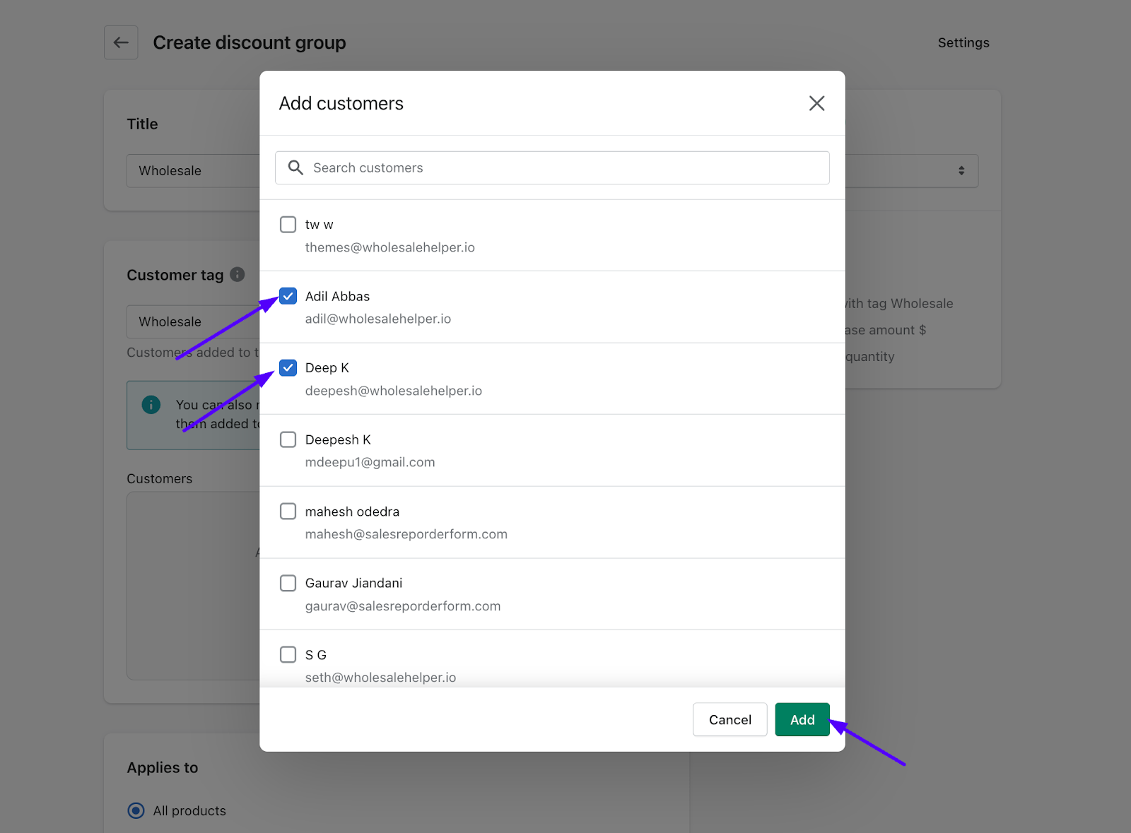Screen dimensions: 1131x833
Task: Check the Gaurav Jiandani checkbox
Action: pyautogui.click(x=288, y=583)
